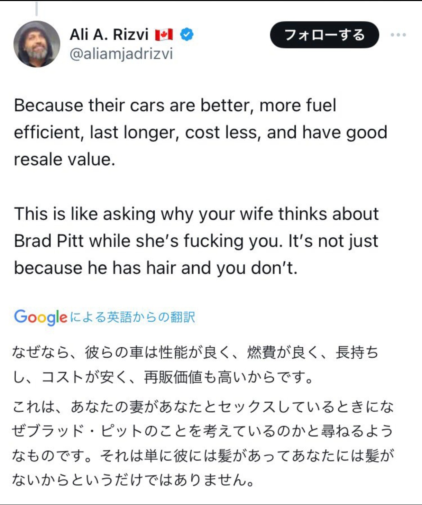
Task: Click the blue verified checkmark badge
Action: [187, 34]
